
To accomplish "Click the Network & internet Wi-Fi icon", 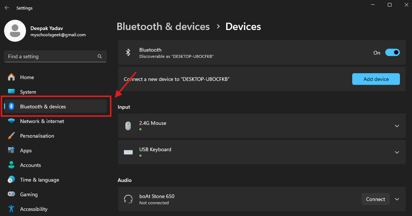I will (x=11, y=121).
